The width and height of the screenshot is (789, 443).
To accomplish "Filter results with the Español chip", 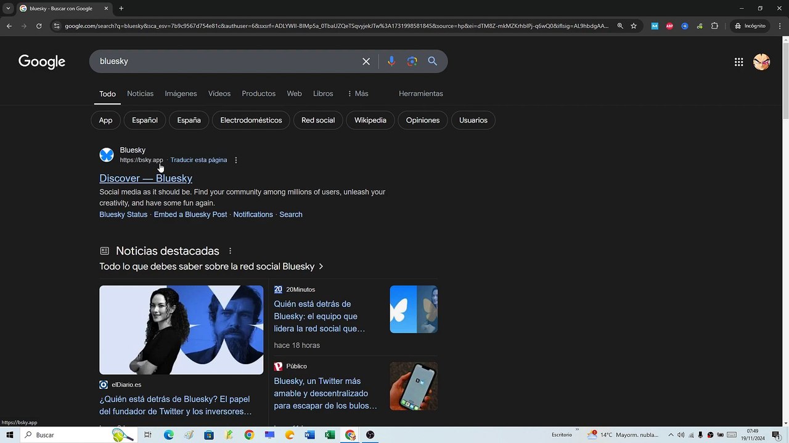I will click(145, 120).
